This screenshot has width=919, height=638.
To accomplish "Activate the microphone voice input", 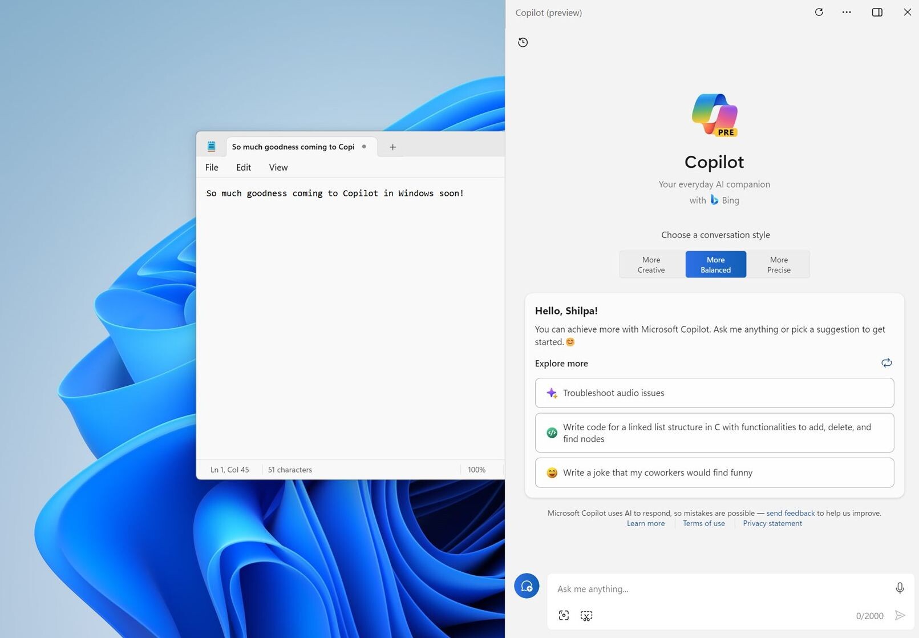I will (900, 588).
